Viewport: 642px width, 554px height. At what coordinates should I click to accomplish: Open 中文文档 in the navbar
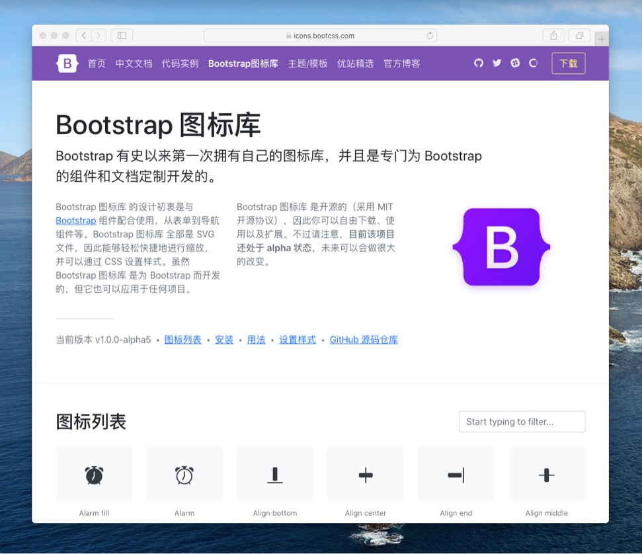[134, 63]
